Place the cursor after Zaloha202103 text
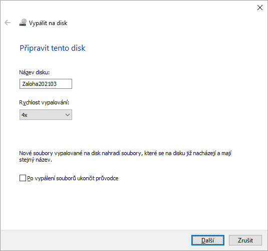 [x=57, y=84]
